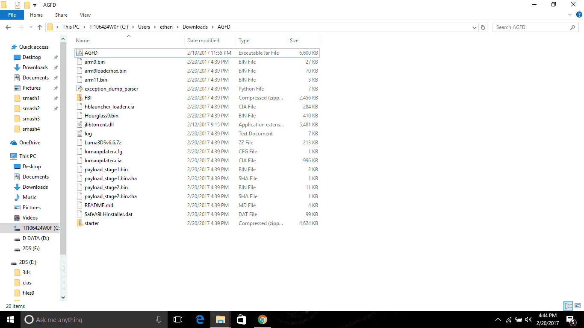Viewport: 584px width, 328px height.
Task: Open Customize Quick Access Toolbar dropdown
Action: click(35, 5)
